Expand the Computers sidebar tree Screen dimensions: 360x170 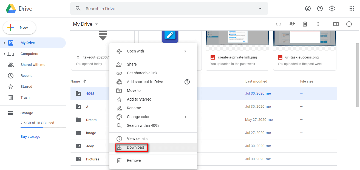[4, 54]
